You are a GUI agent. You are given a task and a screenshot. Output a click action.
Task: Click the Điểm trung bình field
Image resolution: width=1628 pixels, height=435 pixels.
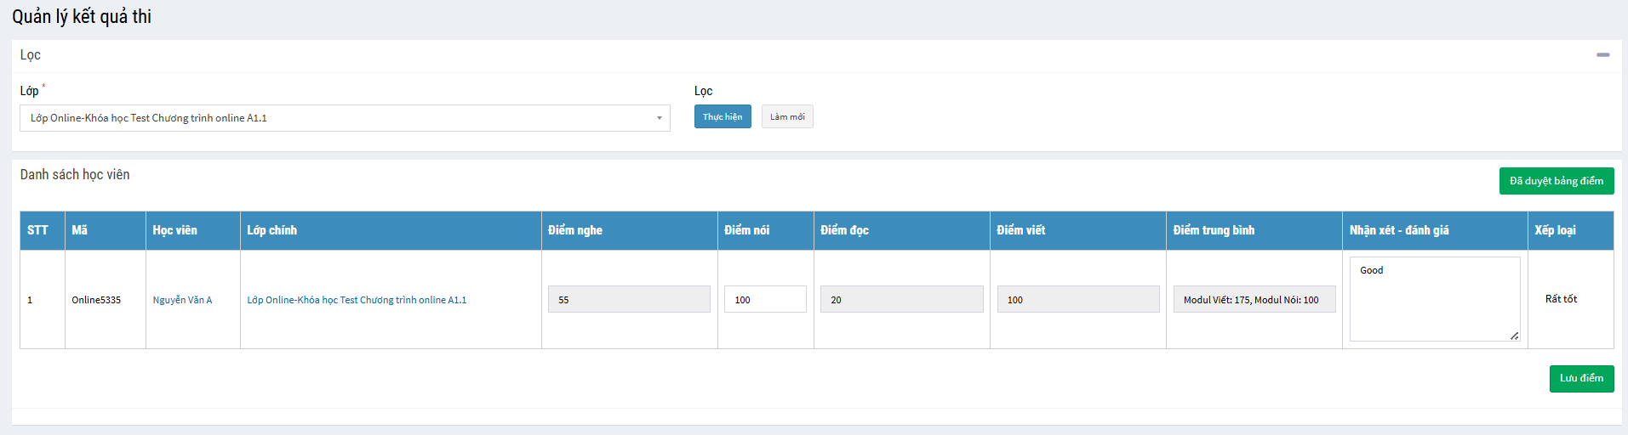tap(1254, 299)
